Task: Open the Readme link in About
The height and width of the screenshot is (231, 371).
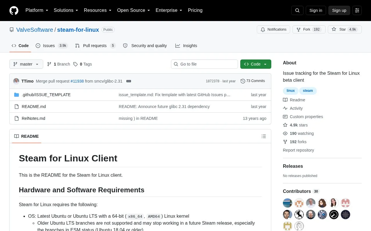Action: coord(294,100)
